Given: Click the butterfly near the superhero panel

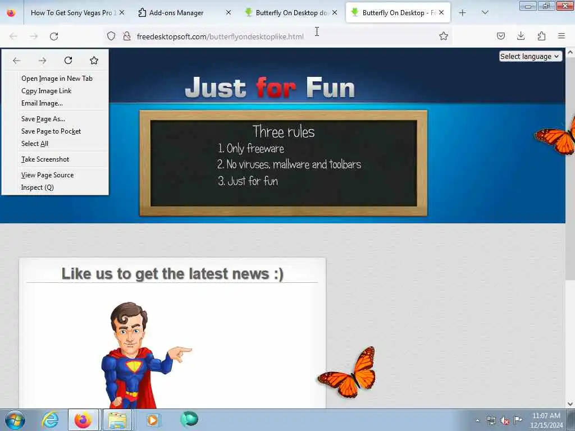Looking at the screenshot, I should (347, 373).
